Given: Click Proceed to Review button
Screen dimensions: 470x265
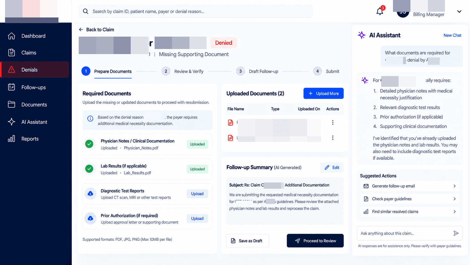Looking at the screenshot, I should (315, 241).
